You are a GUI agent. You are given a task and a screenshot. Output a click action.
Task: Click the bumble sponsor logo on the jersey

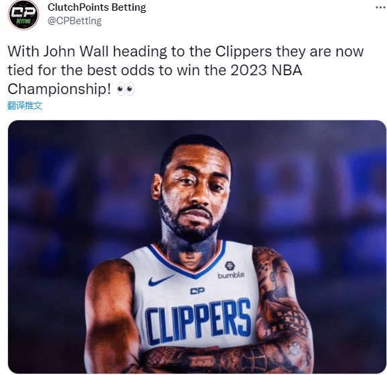pyautogui.click(x=231, y=270)
